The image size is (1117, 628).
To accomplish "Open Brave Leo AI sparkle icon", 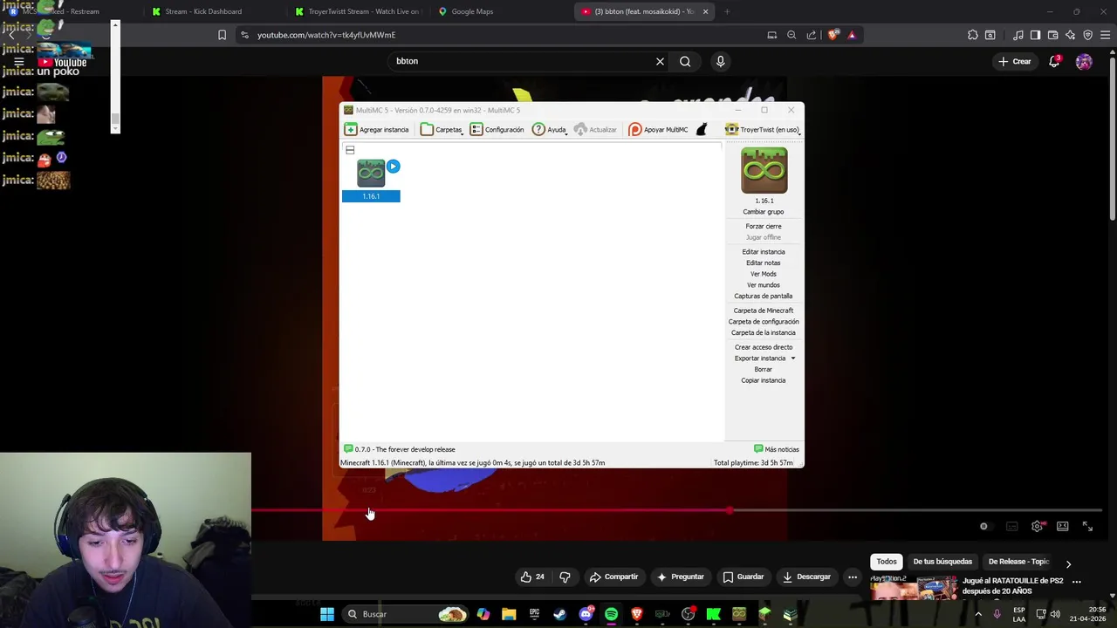I will point(1071,35).
